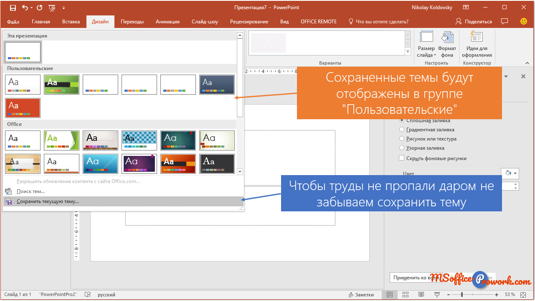Viewport: 535px width, 301px height.
Task: Open the fill color picker dropdown
Action: point(510,173)
